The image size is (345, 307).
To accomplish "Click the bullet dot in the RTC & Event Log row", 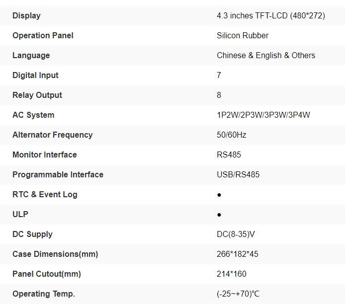I will [219, 195].
